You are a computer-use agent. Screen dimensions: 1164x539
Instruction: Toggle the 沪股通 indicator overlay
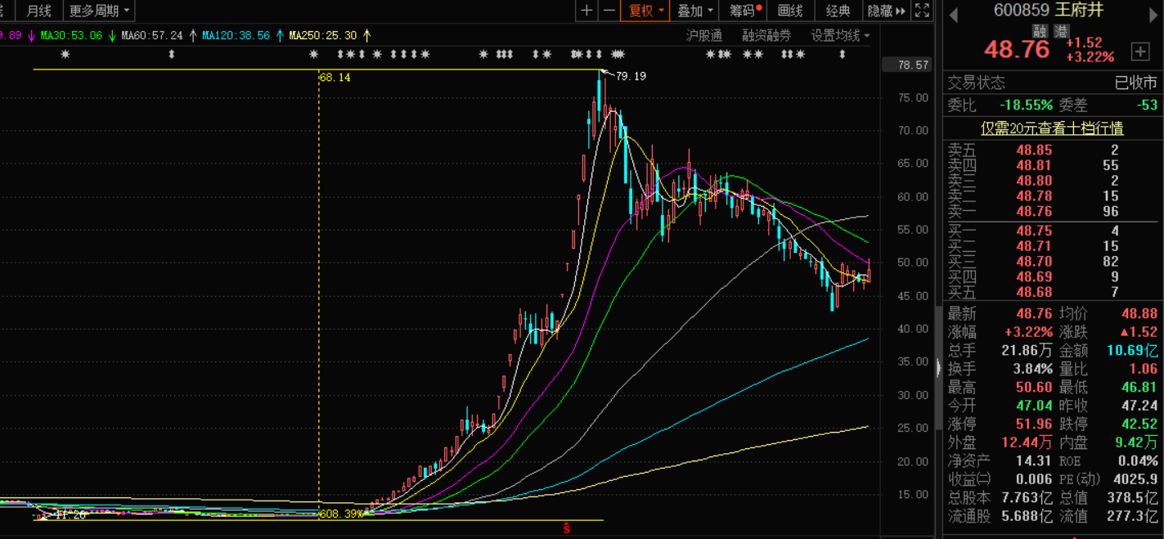(x=703, y=35)
